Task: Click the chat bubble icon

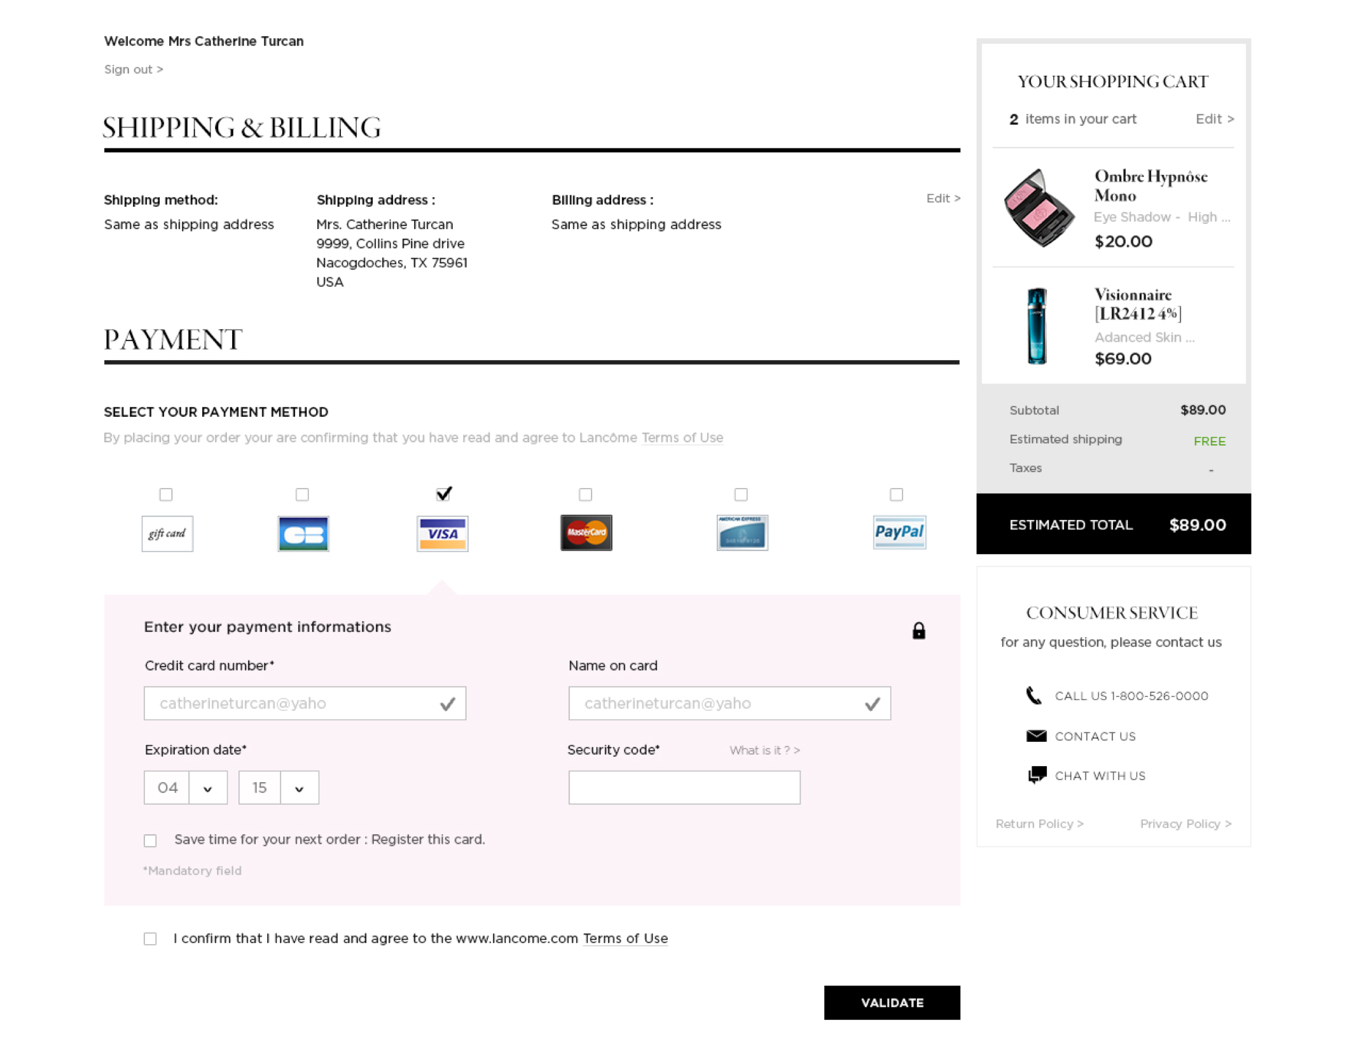Action: tap(1037, 775)
